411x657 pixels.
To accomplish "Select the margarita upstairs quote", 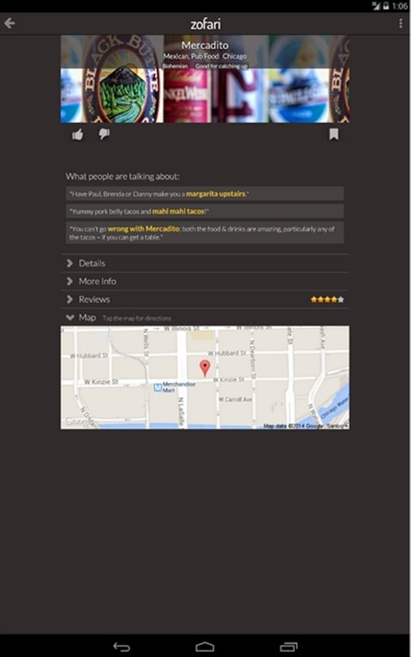I will 205,194.
